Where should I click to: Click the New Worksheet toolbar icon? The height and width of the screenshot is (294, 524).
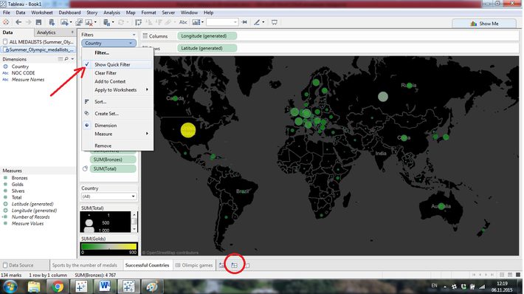[x=63, y=22]
